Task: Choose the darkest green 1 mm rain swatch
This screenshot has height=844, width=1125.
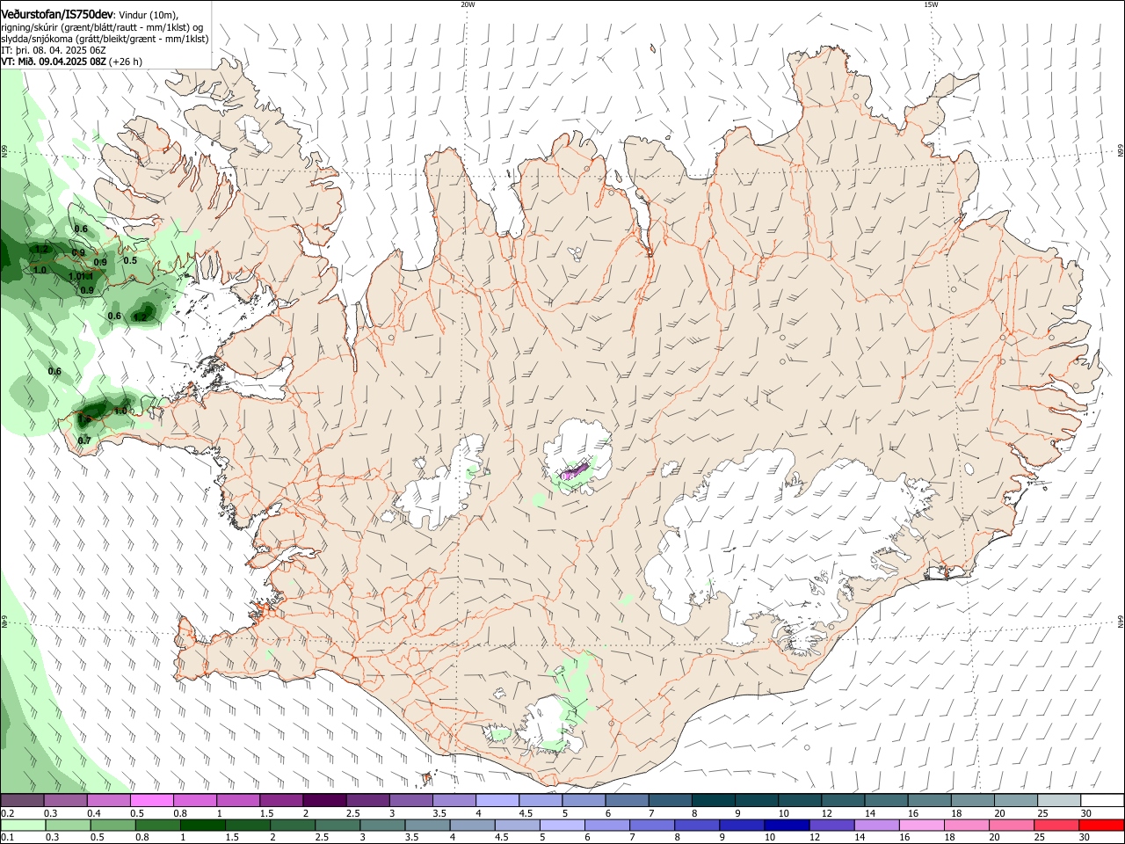Action: pyautogui.click(x=202, y=826)
